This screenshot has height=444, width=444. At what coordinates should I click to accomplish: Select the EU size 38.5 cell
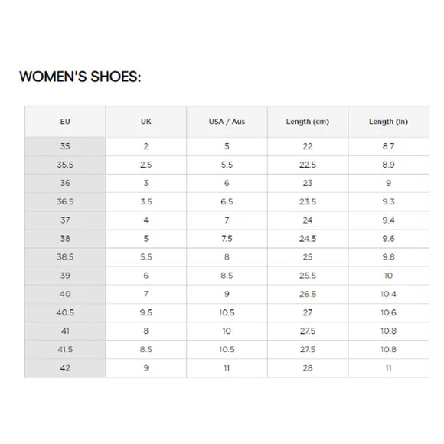point(65,257)
